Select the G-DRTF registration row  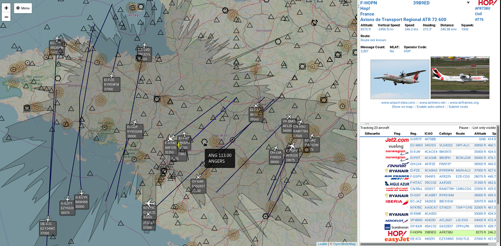pos(416,139)
